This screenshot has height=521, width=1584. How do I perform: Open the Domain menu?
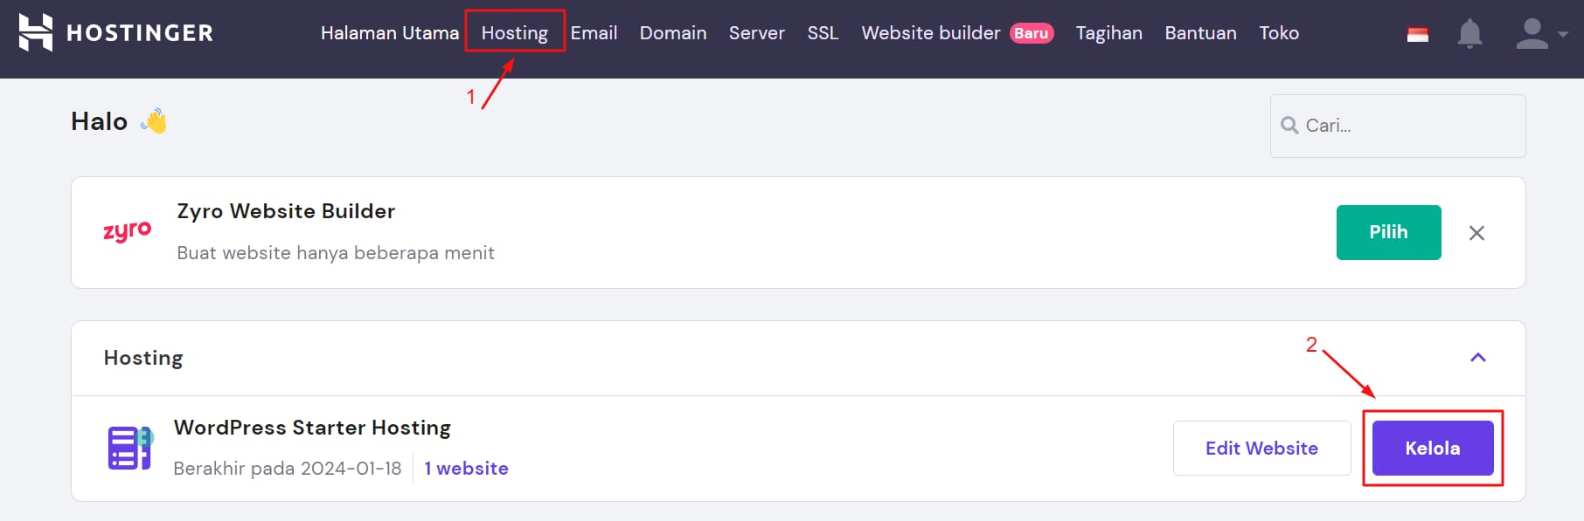coord(673,33)
